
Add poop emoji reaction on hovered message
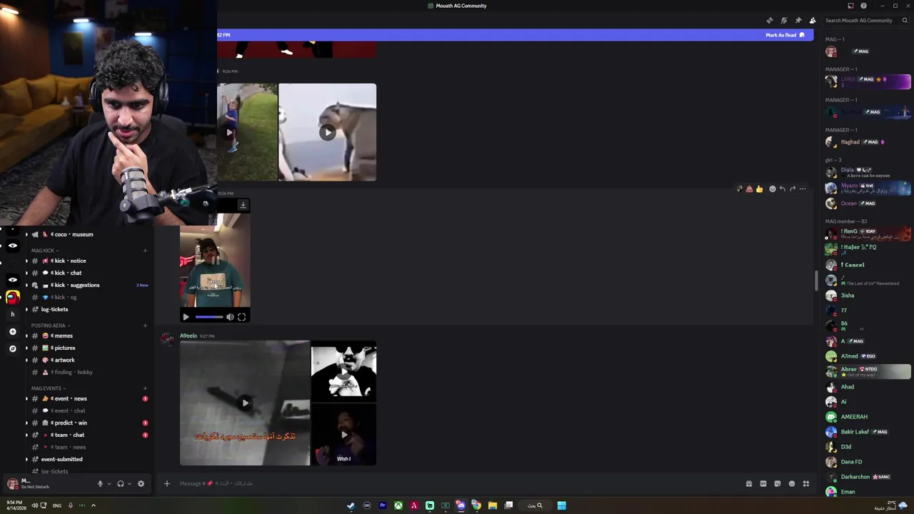point(749,189)
